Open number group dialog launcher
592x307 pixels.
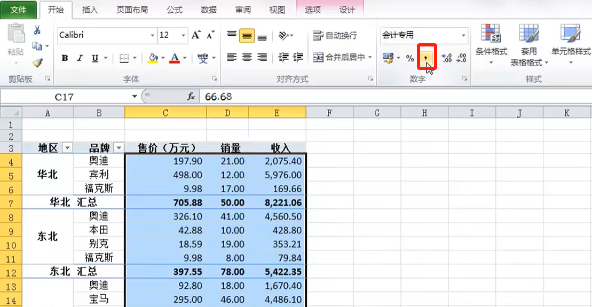pyautogui.click(x=465, y=78)
